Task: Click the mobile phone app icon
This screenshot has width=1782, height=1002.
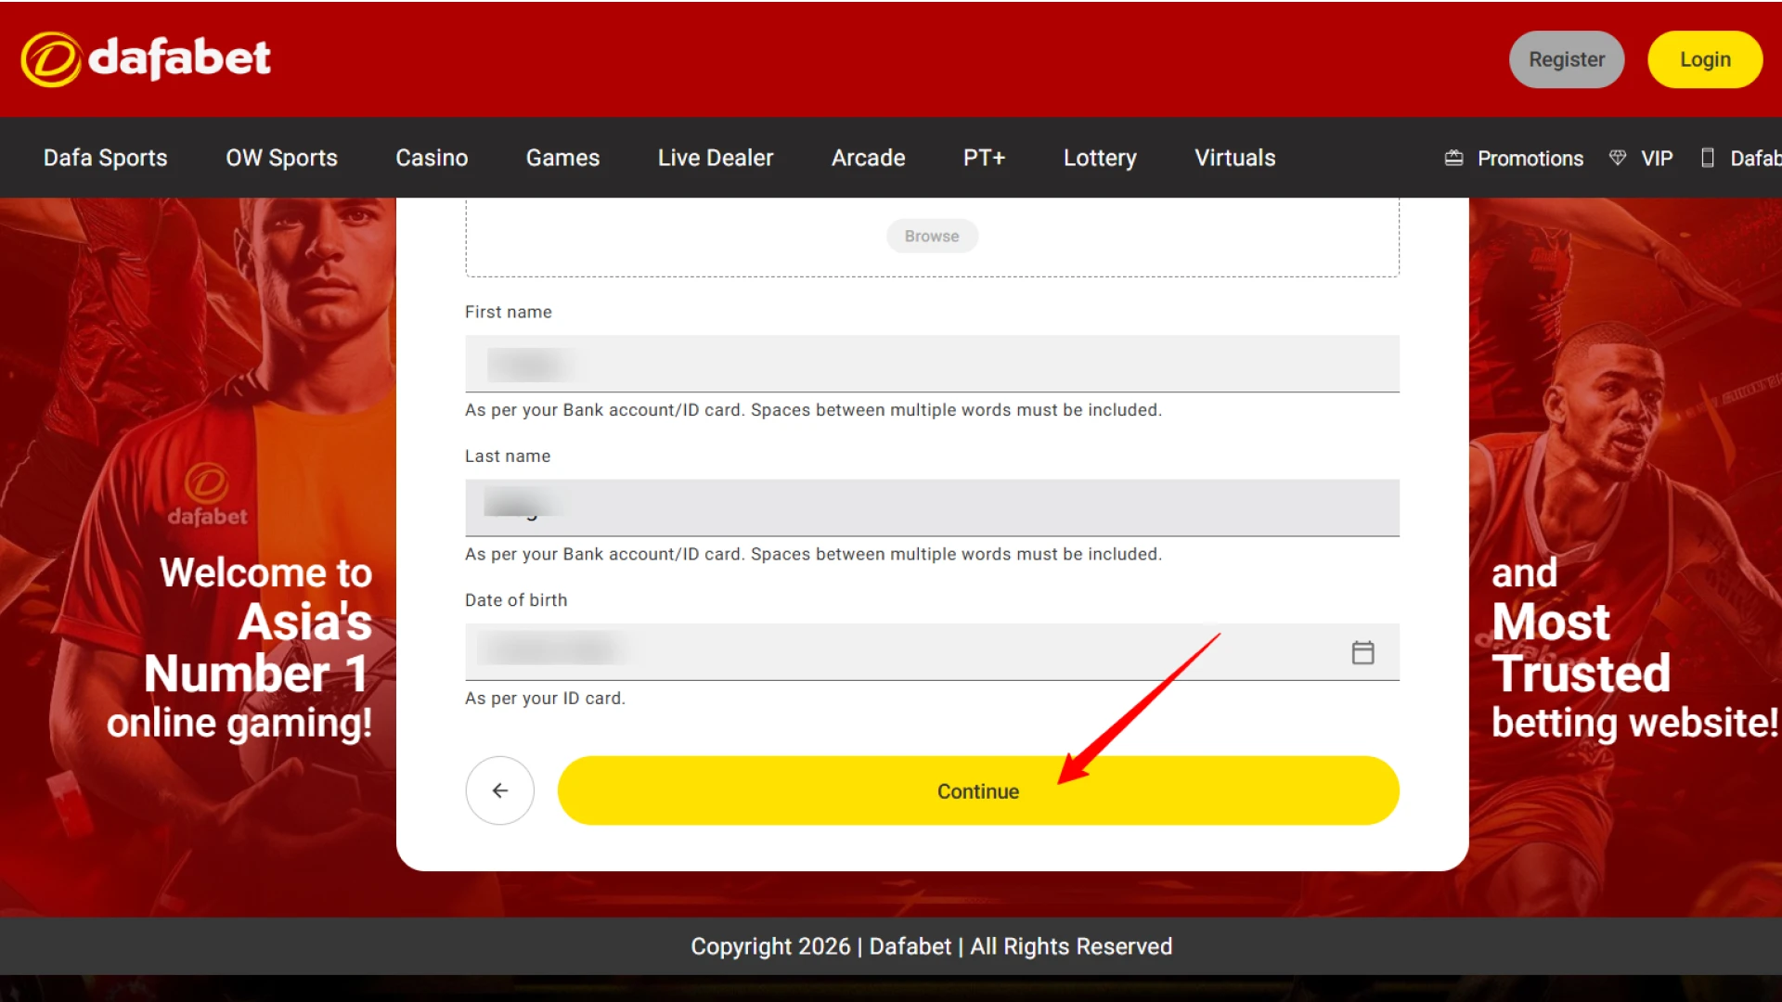Action: tap(1708, 158)
